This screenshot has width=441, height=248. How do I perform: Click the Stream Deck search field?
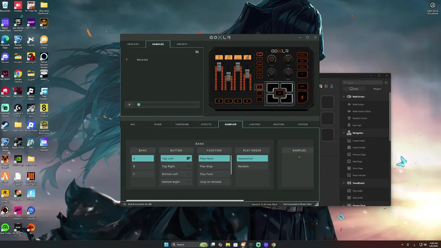[362, 83]
